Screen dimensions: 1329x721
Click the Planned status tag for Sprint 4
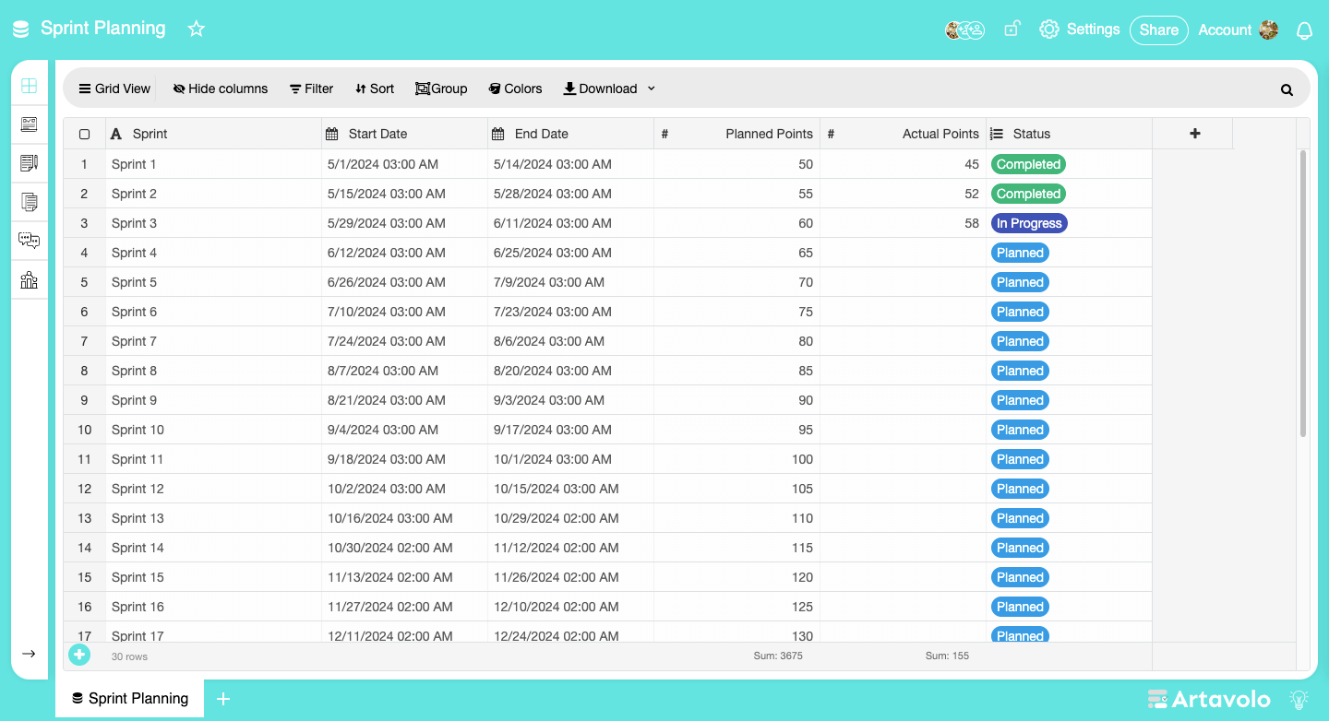pyautogui.click(x=1020, y=253)
